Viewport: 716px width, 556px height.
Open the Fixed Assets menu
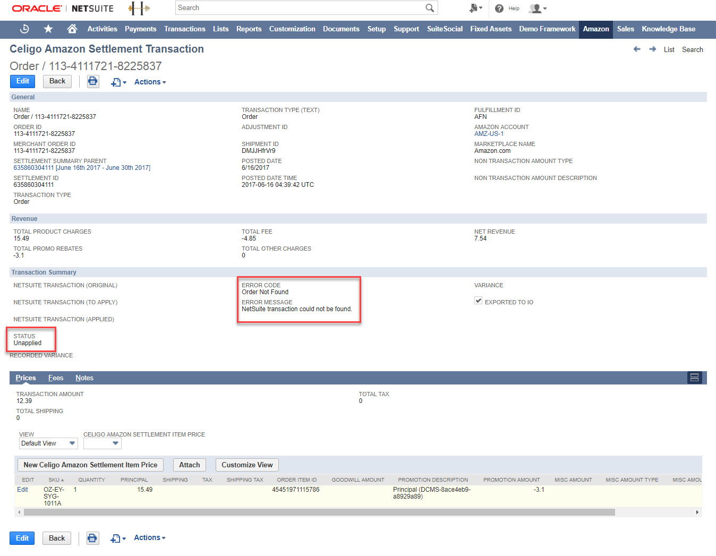click(x=491, y=29)
